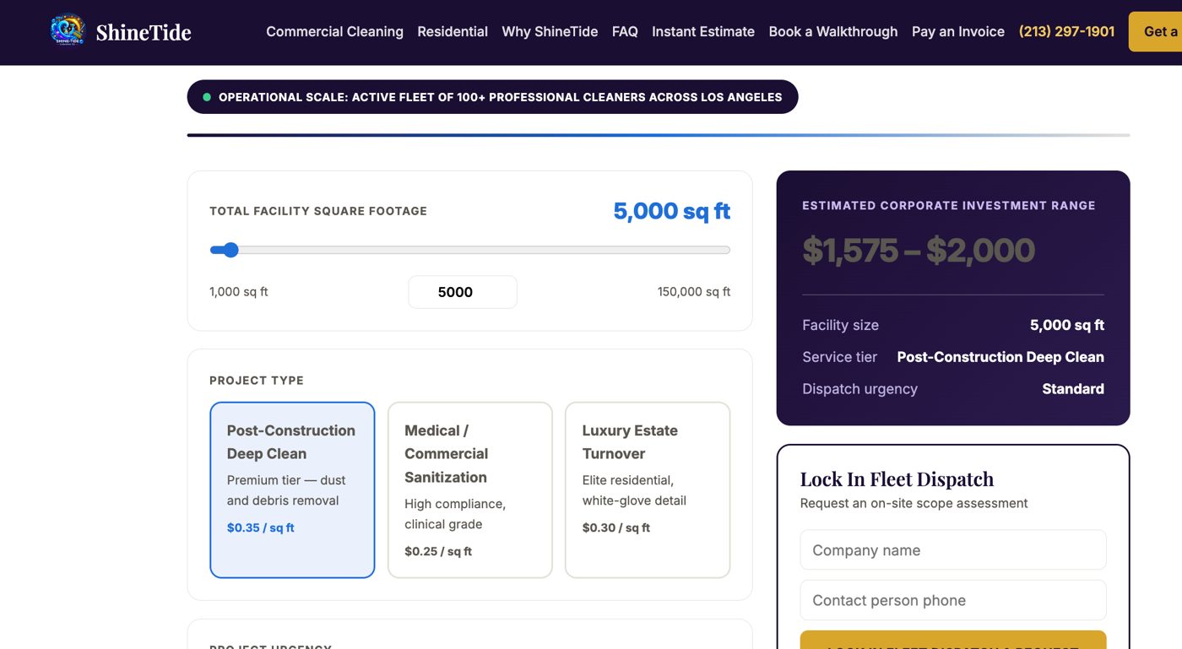The image size is (1182, 649).
Task: Open Book a Walkthrough page
Action: [x=833, y=31]
